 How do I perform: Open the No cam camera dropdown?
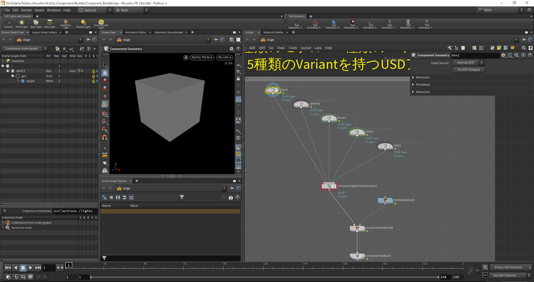pyautogui.click(x=225, y=57)
